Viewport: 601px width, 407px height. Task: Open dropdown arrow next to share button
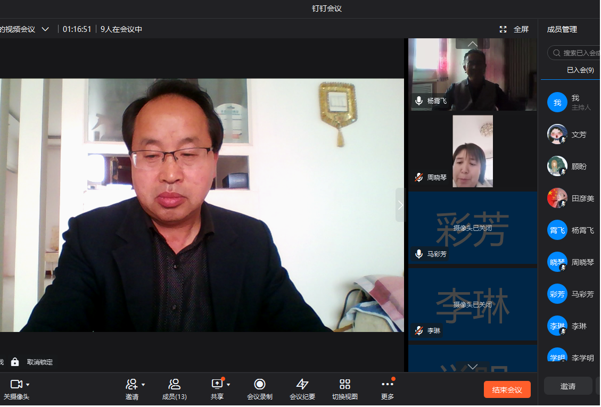tap(228, 385)
